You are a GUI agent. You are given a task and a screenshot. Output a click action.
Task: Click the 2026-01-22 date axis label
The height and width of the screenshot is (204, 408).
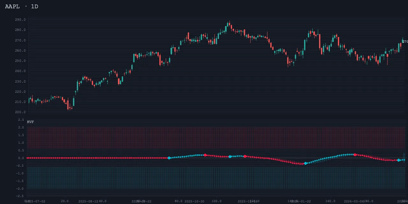coord(301,201)
